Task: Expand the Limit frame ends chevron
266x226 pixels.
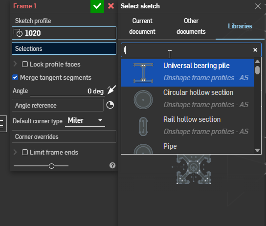Action: [15, 152]
